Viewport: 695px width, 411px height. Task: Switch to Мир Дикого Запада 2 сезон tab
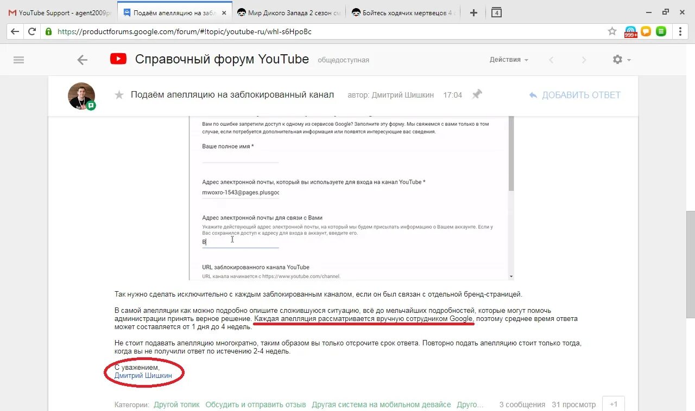pos(288,12)
